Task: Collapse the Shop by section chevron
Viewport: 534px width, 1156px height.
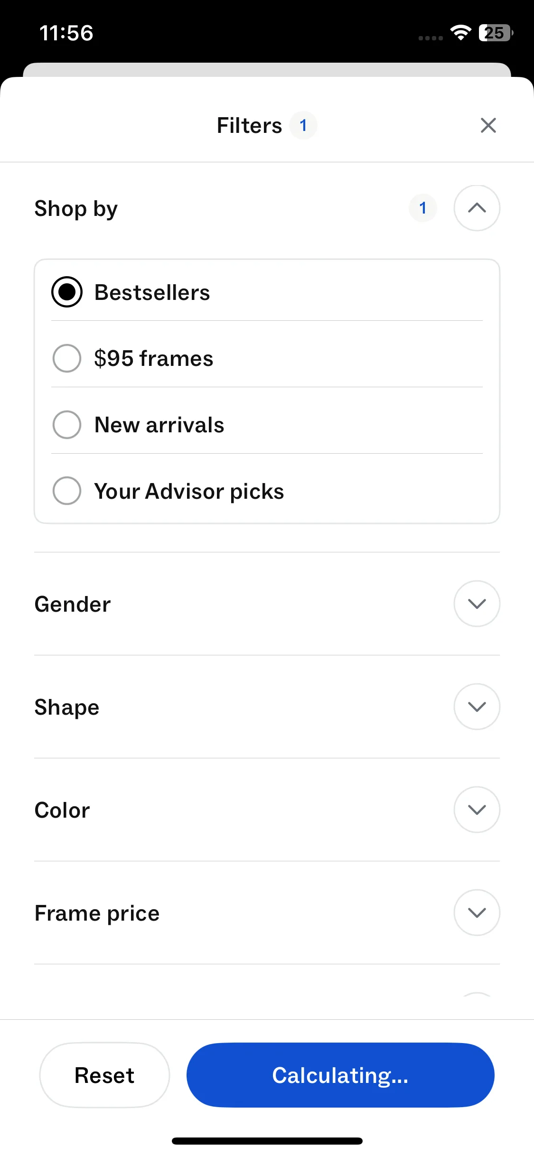Action: coord(477,208)
